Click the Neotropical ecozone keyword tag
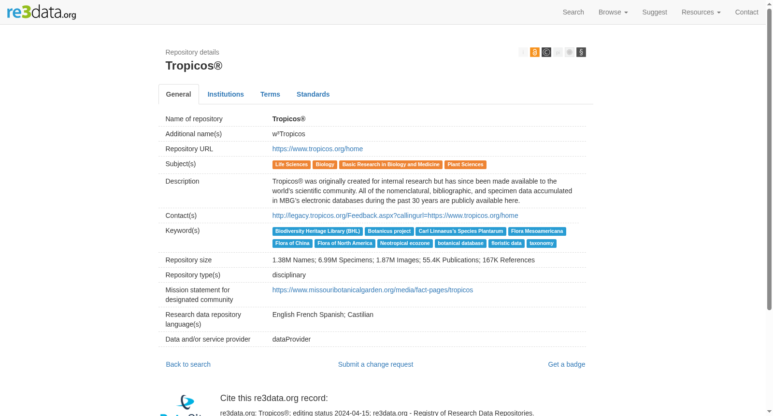 point(405,244)
